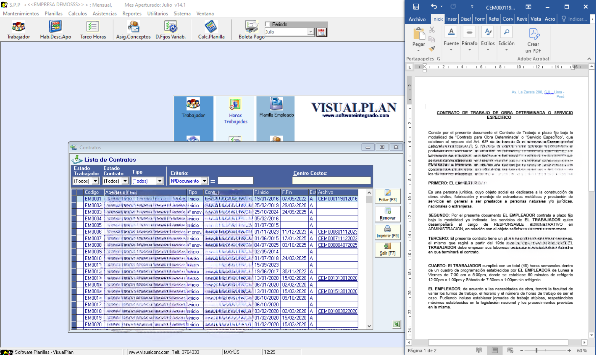
Task: Open the Trabajador toolbar icon
Action: pyautogui.click(x=18, y=30)
